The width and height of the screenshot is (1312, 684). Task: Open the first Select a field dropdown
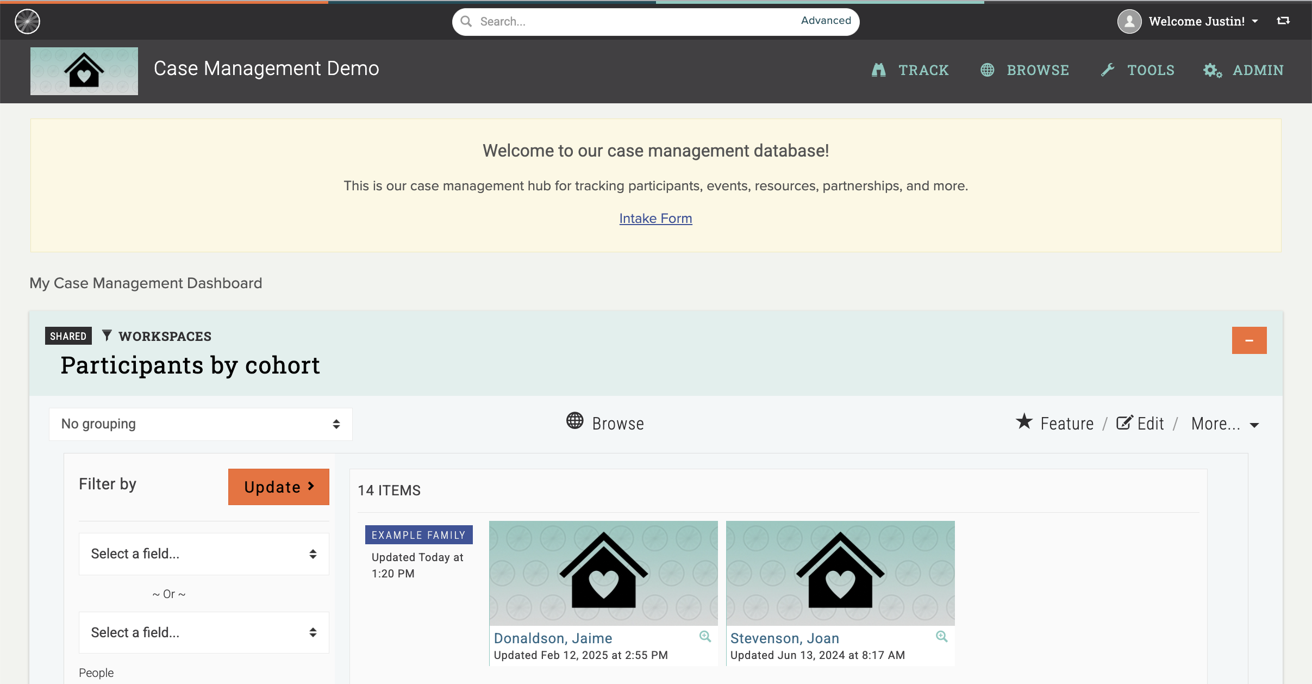(x=203, y=554)
